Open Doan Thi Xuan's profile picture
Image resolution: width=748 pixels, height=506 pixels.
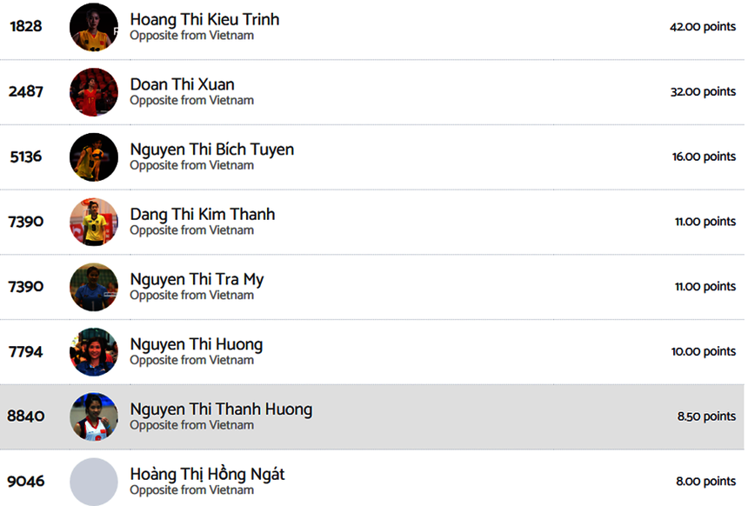click(x=94, y=92)
